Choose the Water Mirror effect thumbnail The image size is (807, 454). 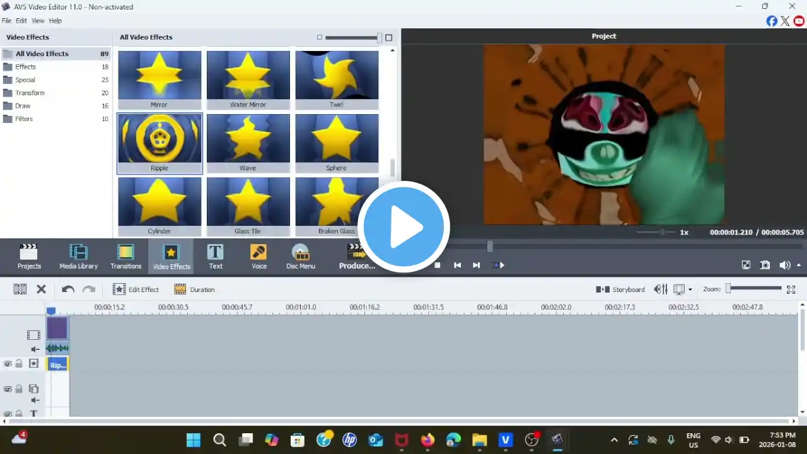pos(248,79)
